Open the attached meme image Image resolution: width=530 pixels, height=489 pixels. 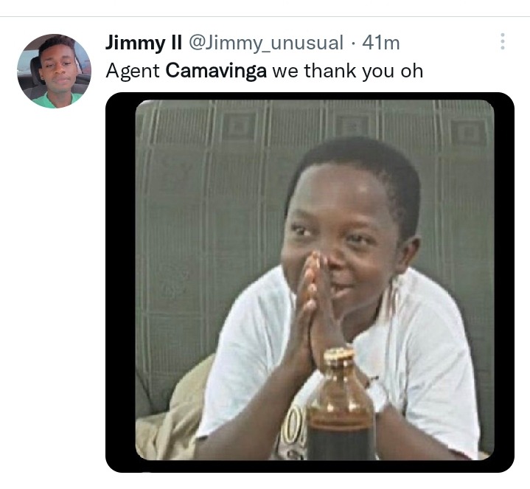pyautogui.click(x=315, y=280)
